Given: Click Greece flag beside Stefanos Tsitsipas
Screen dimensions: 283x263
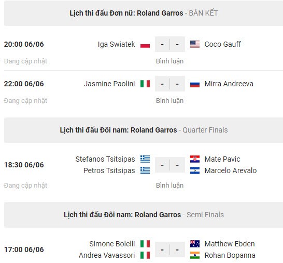Looking at the screenshot, I should [x=145, y=159].
